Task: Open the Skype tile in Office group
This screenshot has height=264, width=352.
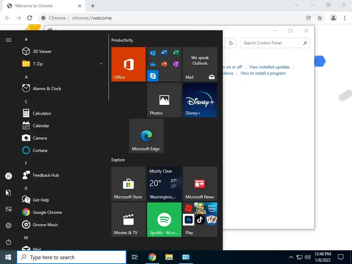Action: coord(153,76)
